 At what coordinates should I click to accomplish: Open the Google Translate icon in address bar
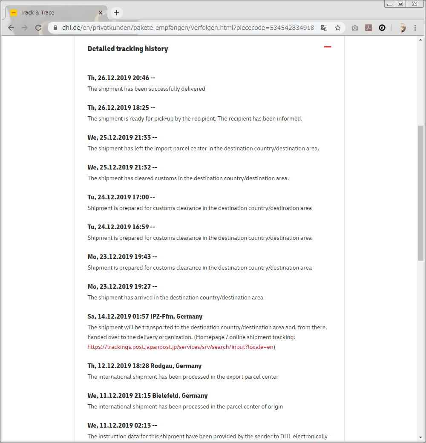324,28
